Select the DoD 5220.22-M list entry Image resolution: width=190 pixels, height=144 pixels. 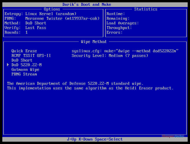[x=26, y=65]
